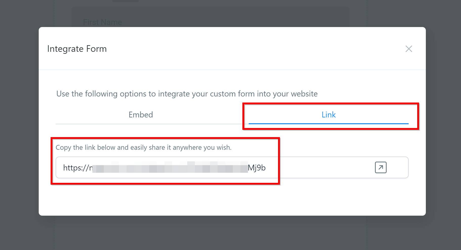Click the dimmed First Name field behind dialog
The width and height of the screenshot is (461, 250).
(x=102, y=22)
